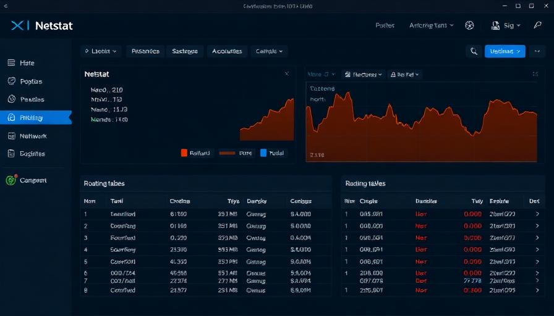Select the Sastenge toolbar tab

(185, 51)
